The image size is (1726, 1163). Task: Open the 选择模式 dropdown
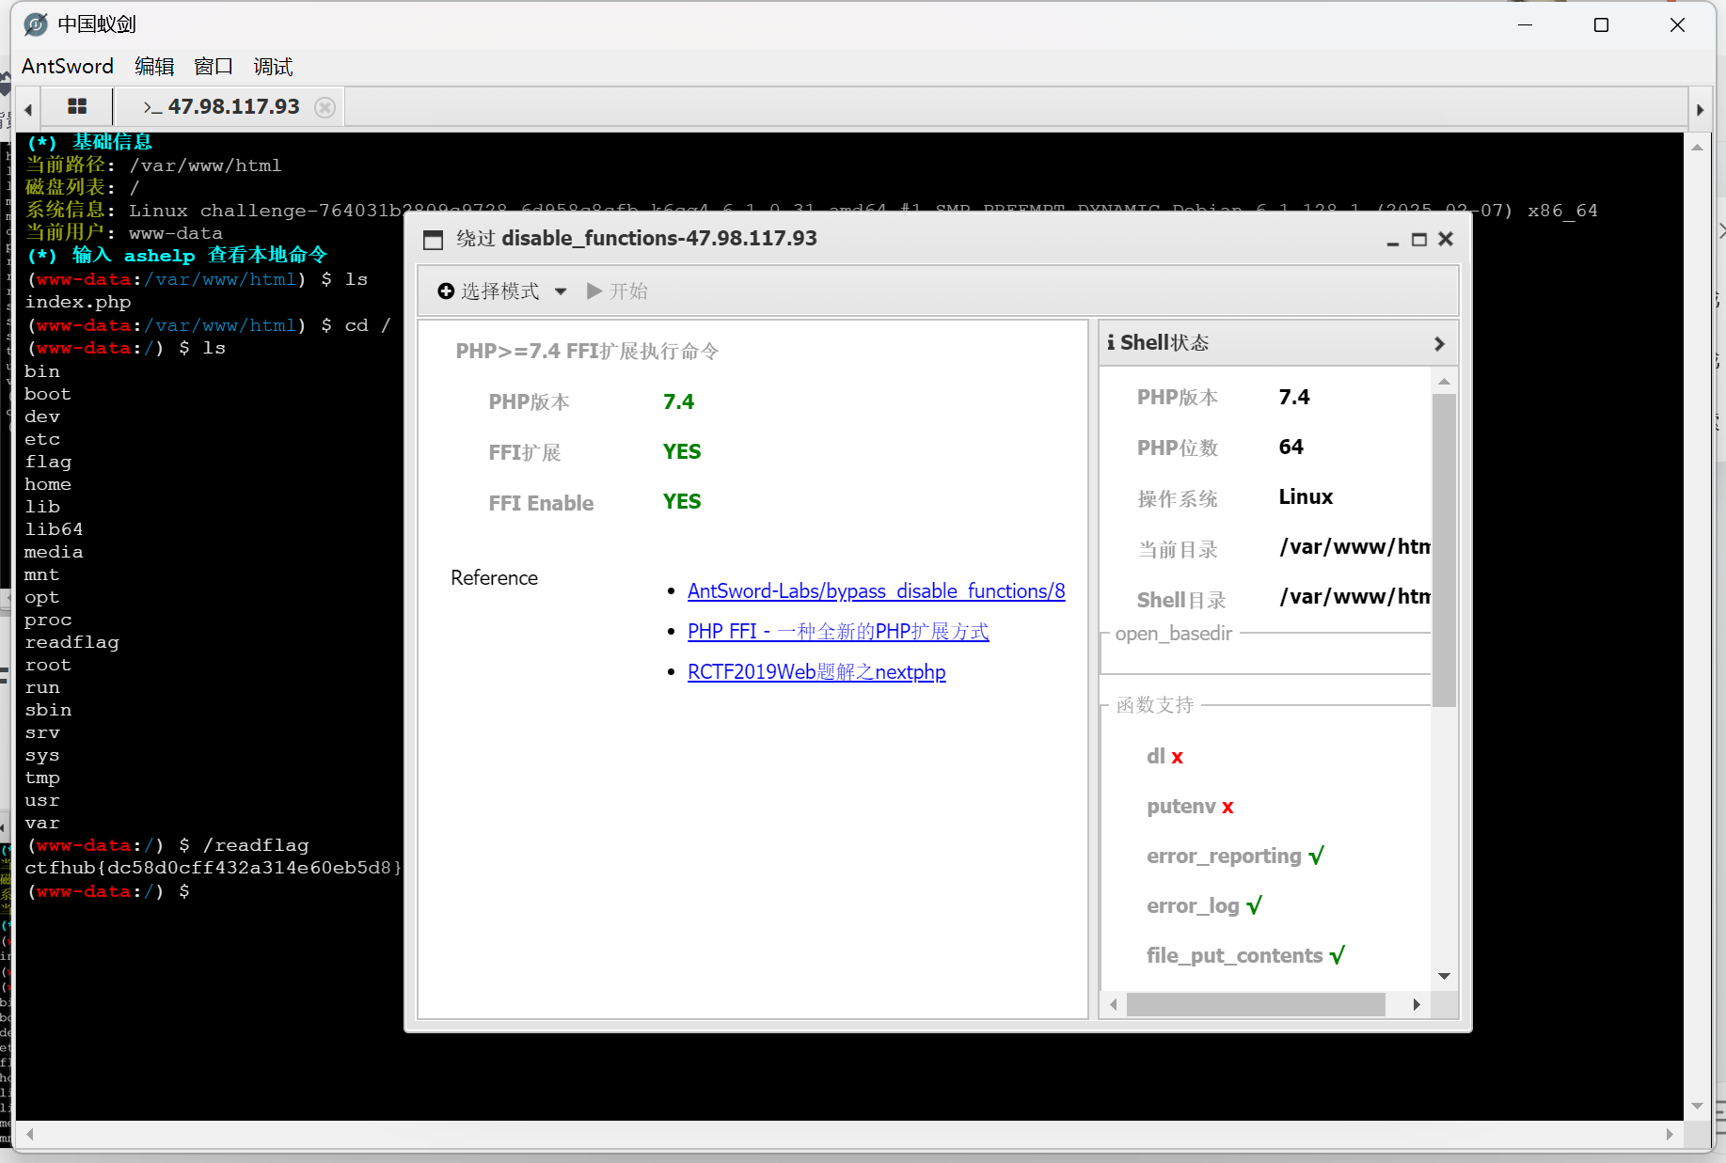[x=502, y=291]
